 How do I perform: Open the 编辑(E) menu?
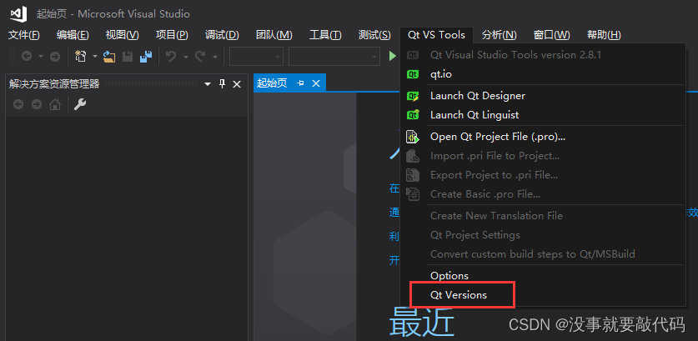point(73,35)
